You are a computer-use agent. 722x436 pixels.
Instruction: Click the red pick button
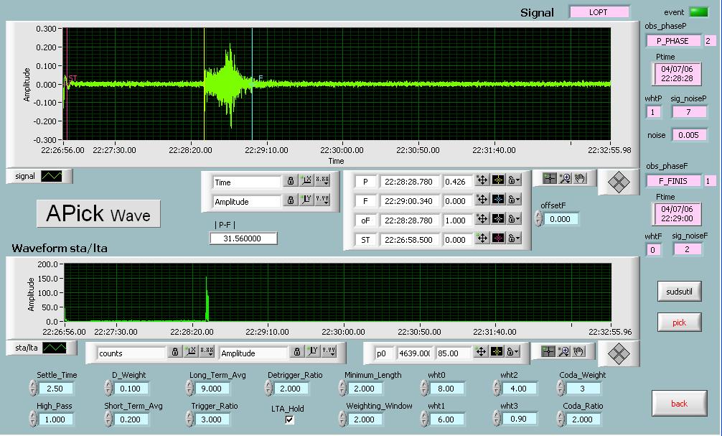(679, 323)
